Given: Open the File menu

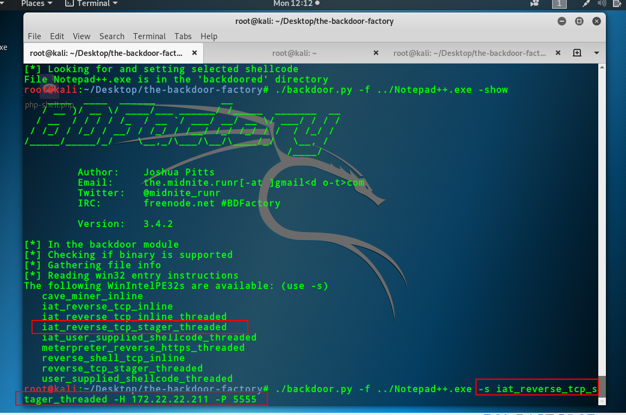Looking at the screenshot, I should coord(34,36).
